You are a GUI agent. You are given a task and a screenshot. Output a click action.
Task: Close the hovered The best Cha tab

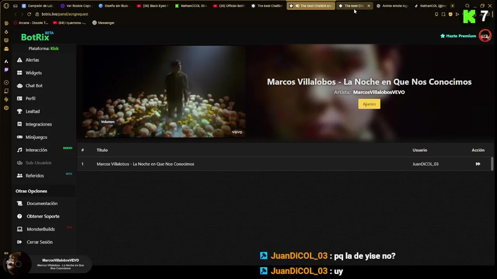coord(368,6)
